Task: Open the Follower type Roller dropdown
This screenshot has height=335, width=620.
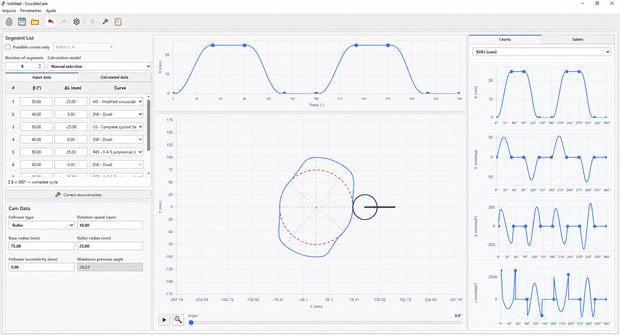Action: [41, 225]
